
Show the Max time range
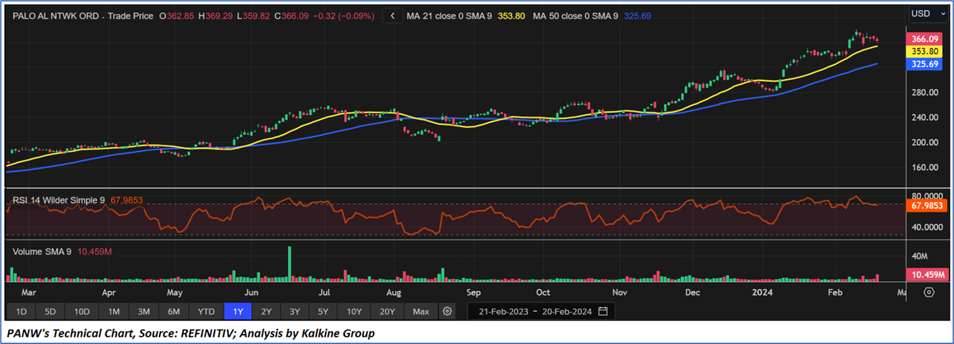click(x=421, y=311)
